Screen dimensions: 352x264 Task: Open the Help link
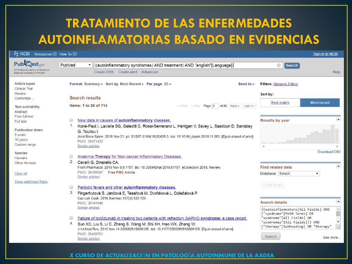pos(337,72)
